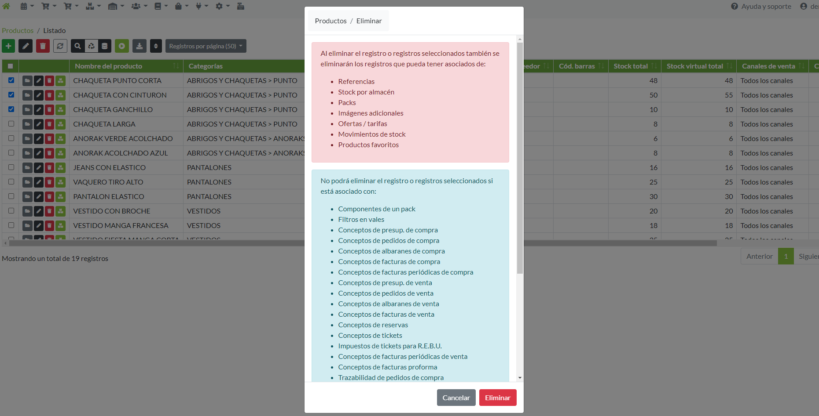Click the green play icon in the toolbar
Screen dimensions: 819x416
point(122,46)
